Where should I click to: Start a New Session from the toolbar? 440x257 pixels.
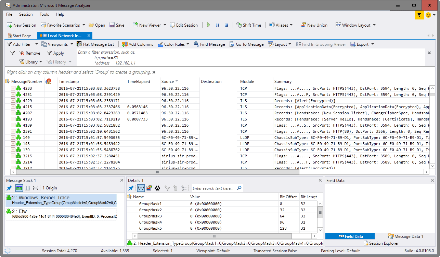pos(22,25)
